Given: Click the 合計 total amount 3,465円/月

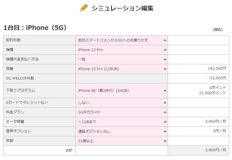Looking at the screenshot, I should [x=215, y=150].
